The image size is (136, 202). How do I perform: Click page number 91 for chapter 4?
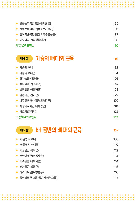coord(116,59)
